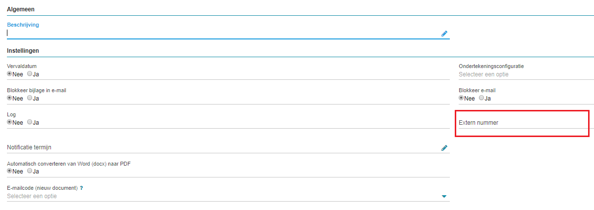Screen dimensions: 594x210
Task: Expand E-mailcode dropdown arrow
Action: 444,197
